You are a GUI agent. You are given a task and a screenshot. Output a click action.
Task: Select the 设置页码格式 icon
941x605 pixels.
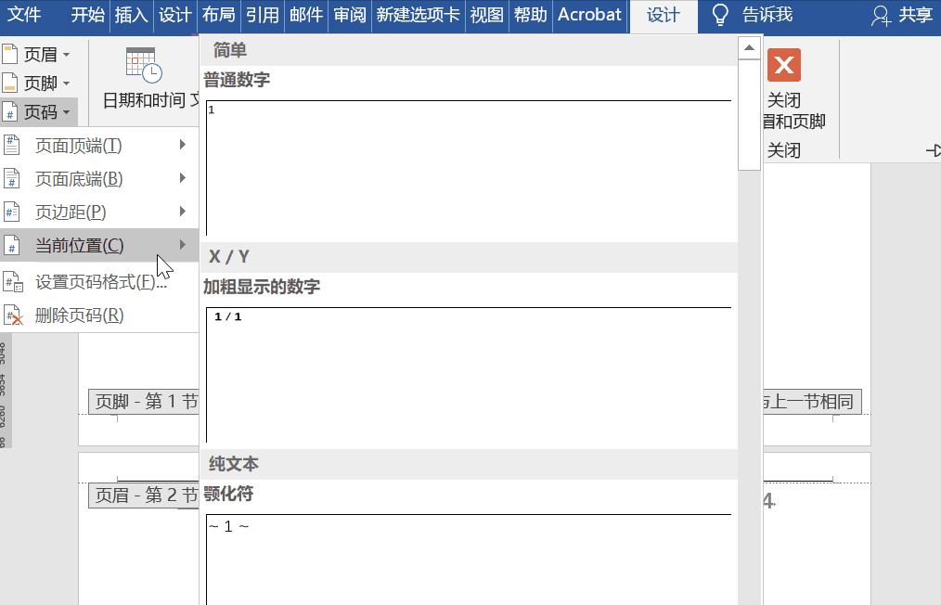point(12,281)
